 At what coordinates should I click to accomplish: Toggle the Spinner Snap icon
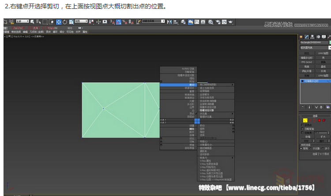tap(131, 22)
